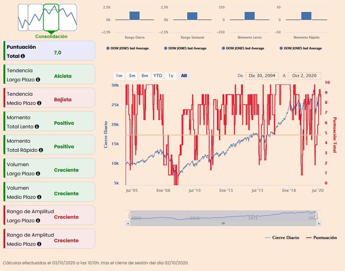Click the navigator right range handle
Viewport: 345px width, 271px height.
[316, 216]
